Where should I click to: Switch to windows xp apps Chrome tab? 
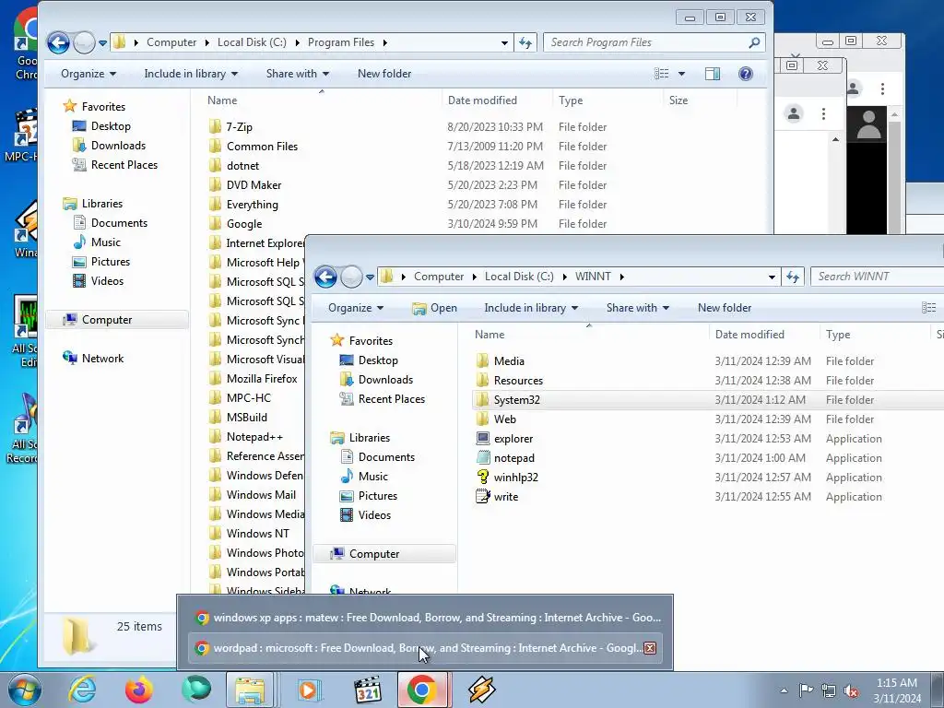click(x=426, y=618)
